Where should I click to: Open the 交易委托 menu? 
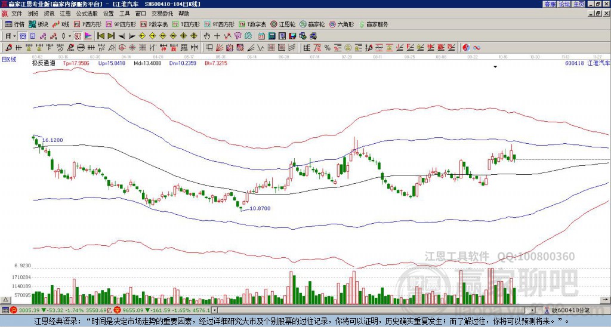(162, 14)
